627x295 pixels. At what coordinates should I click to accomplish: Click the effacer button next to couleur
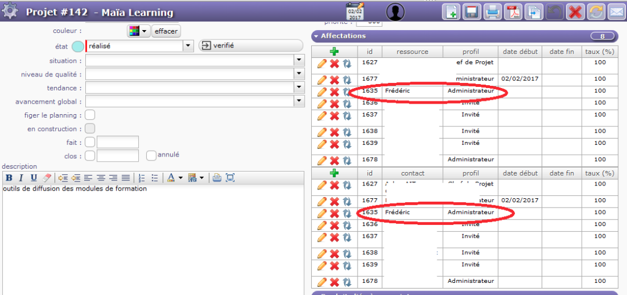point(165,31)
